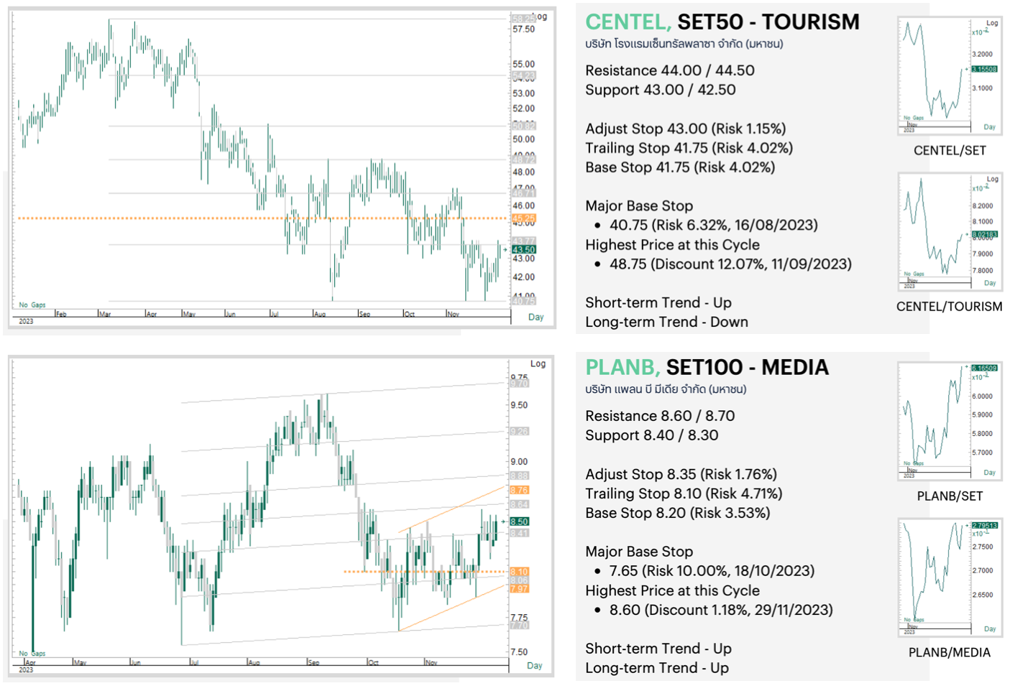Image resolution: width=1015 pixels, height=691 pixels.
Task: Click '40.75 (Risk 6.32%, 16/08/2023)' bullet
Action: (713, 225)
